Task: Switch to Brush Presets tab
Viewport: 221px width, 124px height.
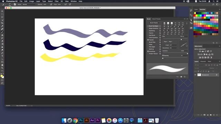Action: (156, 19)
